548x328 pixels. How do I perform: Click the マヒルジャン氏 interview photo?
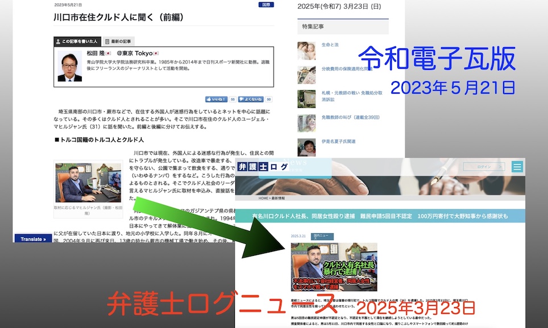(88, 182)
